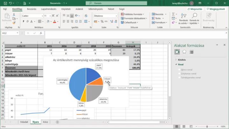229x129 pixels.
Task: Expand the Kitöltés section
Action: click(182, 60)
